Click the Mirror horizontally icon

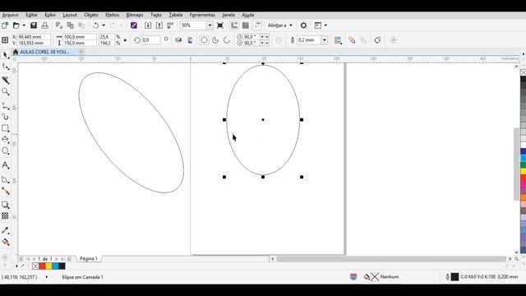178,40
